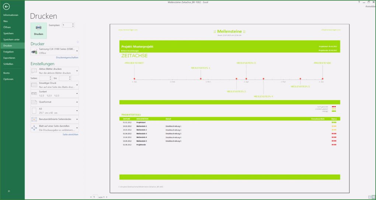Increase Exemplare copies count
This screenshot has height=200, width=376.
(x=73, y=24)
